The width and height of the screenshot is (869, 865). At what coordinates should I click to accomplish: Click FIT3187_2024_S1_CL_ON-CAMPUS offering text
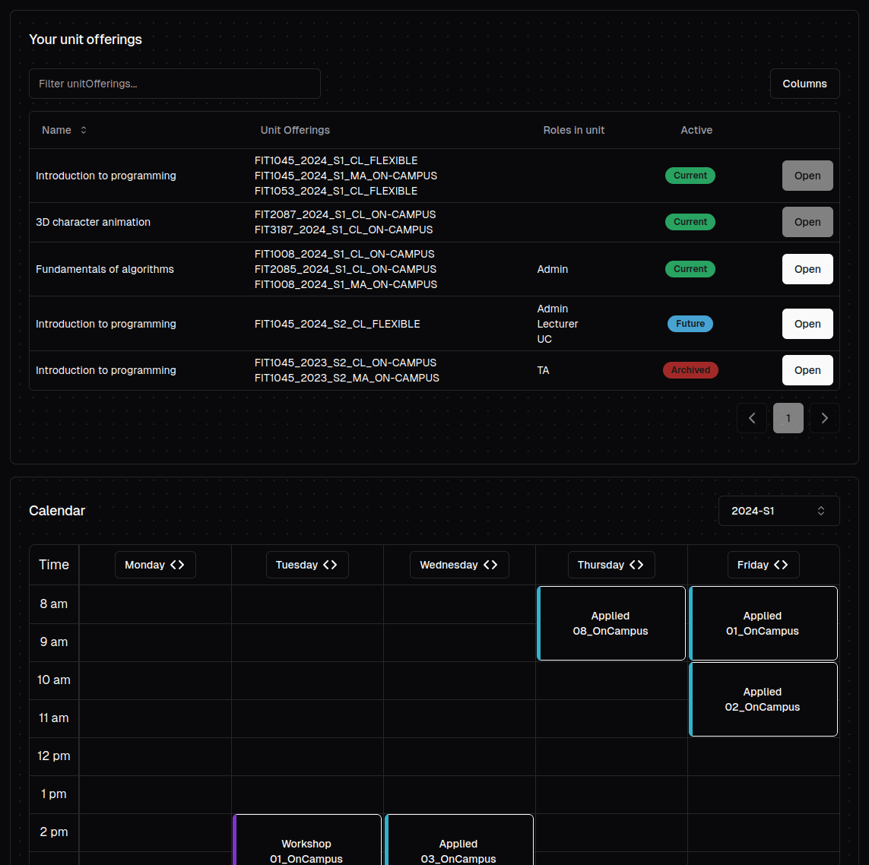click(344, 230)
